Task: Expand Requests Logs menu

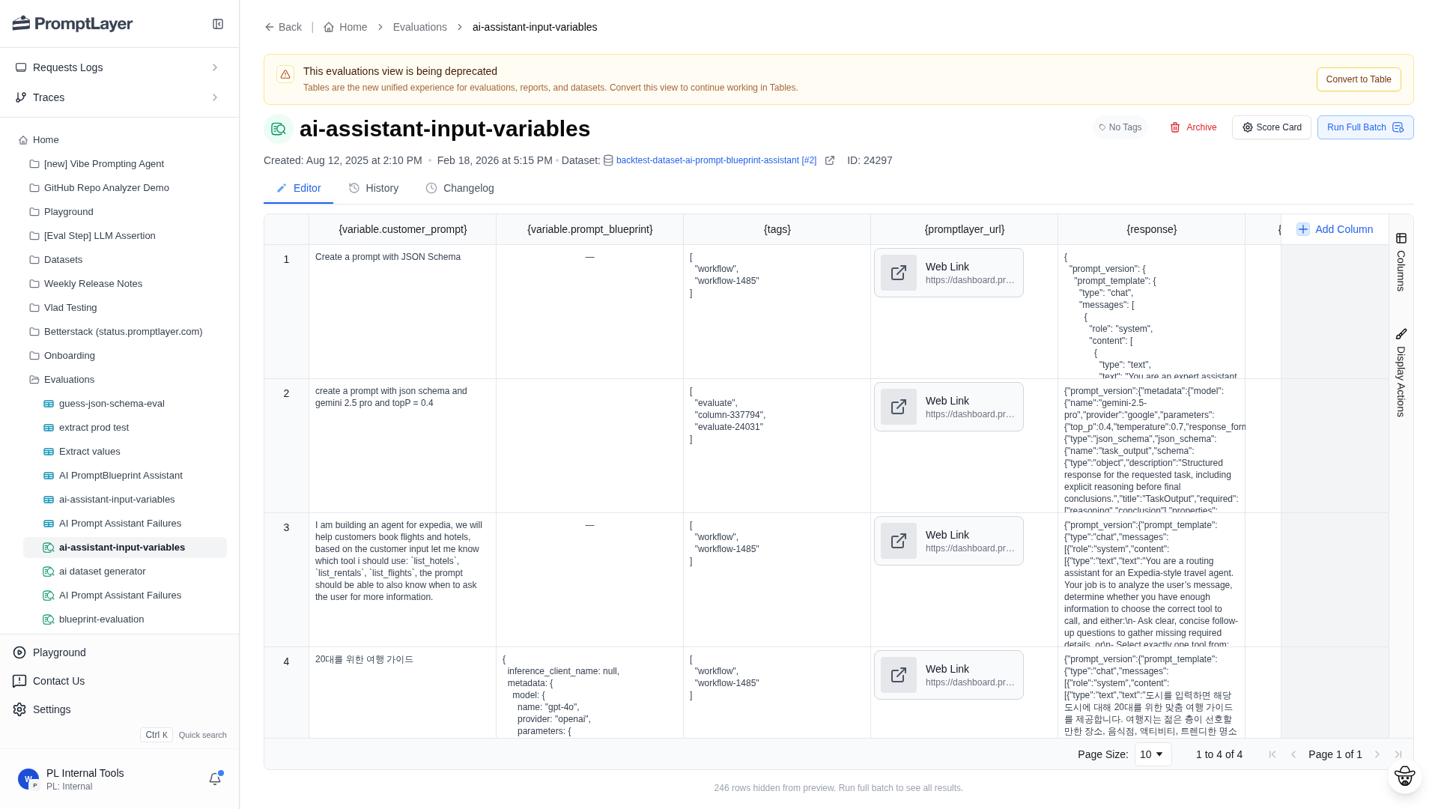Action: (x=120, y=67)
